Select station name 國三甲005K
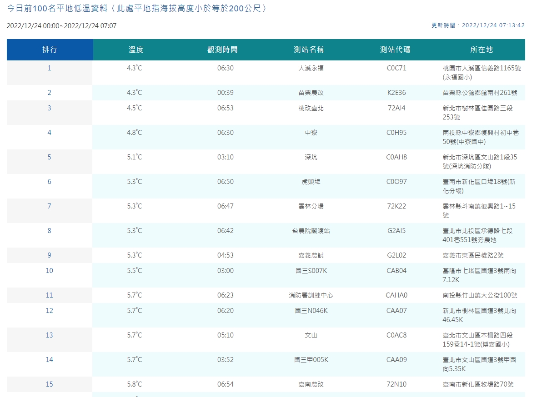This screenshot has height=397, width=552. tap(311, 360)
